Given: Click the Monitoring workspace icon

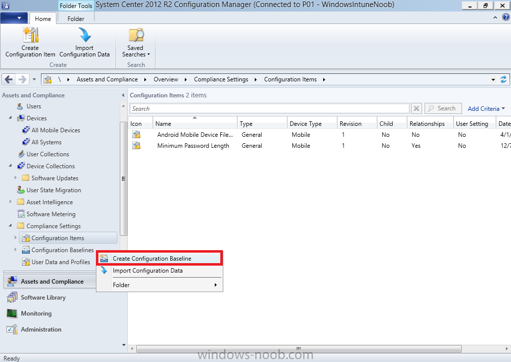Looking at the screenshot, I should [12, 314].
